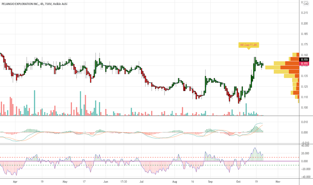Click the Oct date label
Image resolution: width=313 pixels, height=185 pixels.
(238, 182)
